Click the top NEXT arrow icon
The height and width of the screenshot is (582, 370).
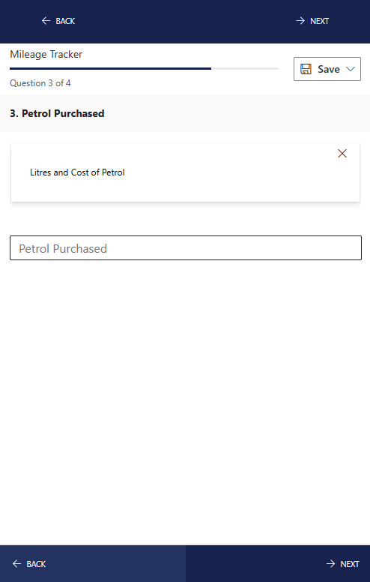(x=300, y=21)
